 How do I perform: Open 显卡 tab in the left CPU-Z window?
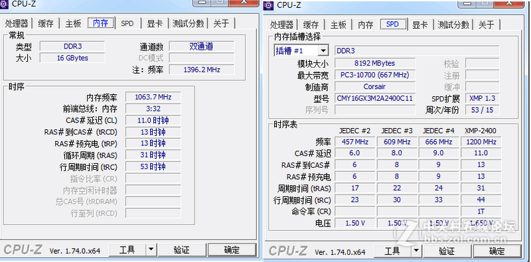(x=155, y=23)
